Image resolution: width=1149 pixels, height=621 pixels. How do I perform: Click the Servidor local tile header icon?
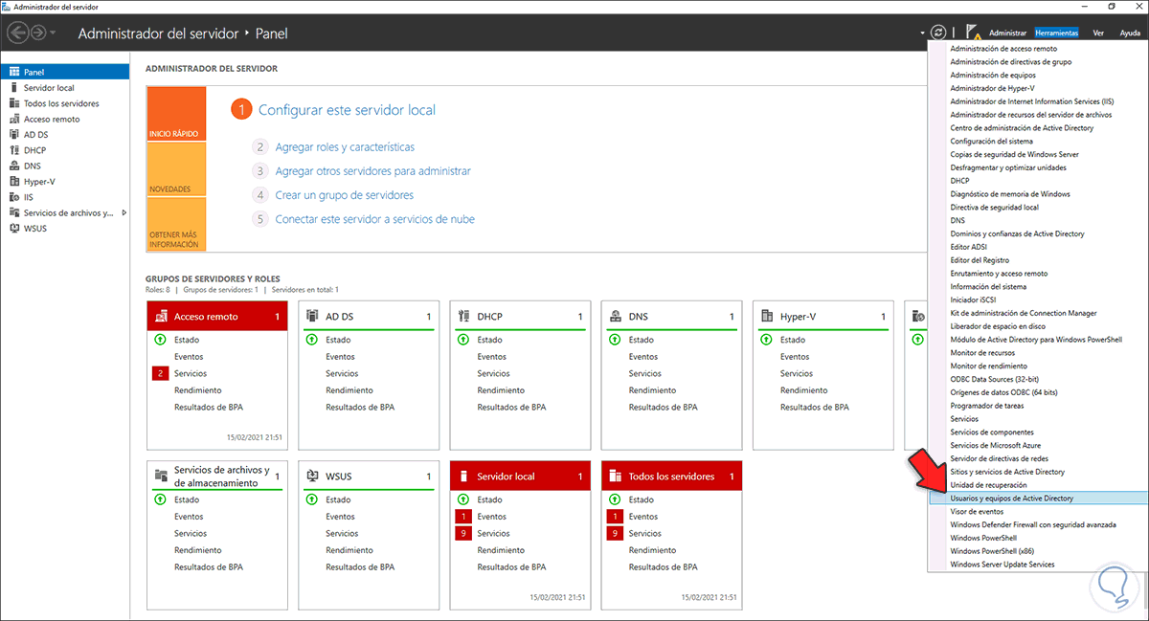click(464, 476)
